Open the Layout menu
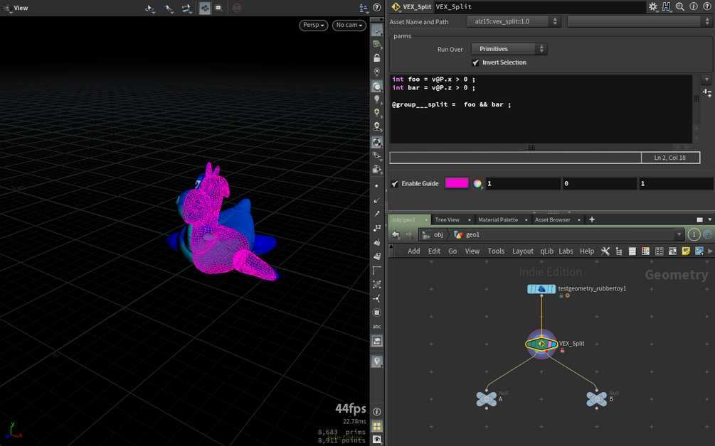715x446 pixels. (523, 251)
